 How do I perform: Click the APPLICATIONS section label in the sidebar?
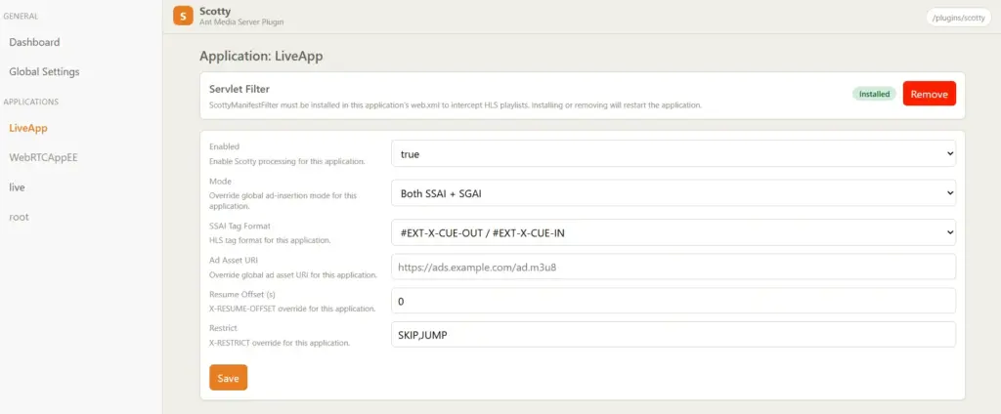point(30,102)
